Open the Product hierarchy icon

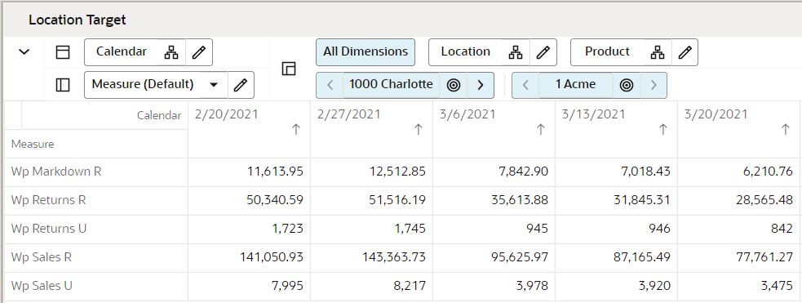click(x=658, y=52)
